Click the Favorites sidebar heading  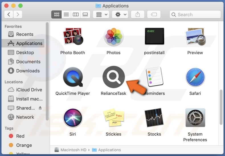point(13,26)
